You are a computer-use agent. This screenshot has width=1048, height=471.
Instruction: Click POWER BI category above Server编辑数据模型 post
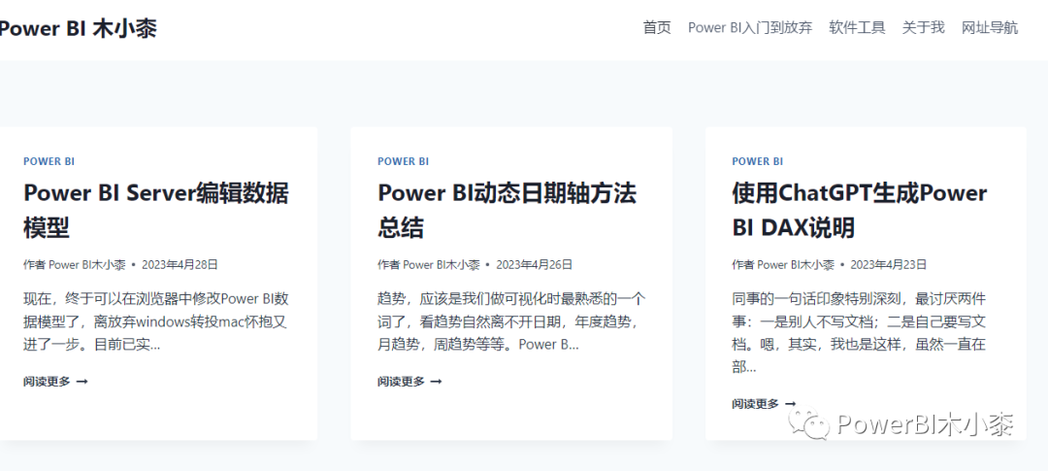coord(49,161)
